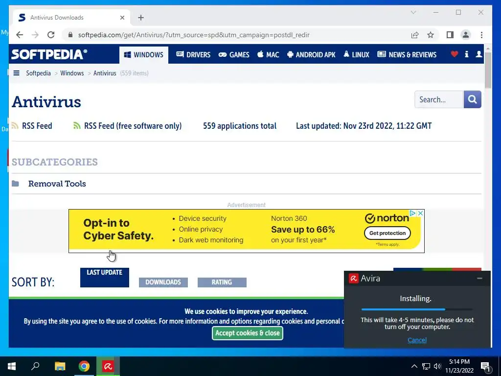Sort list by Downloads
This screenshot has height=376, width=501.
163,282
